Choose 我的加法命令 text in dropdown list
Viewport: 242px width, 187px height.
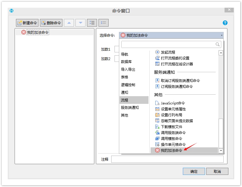pos(172,150)
